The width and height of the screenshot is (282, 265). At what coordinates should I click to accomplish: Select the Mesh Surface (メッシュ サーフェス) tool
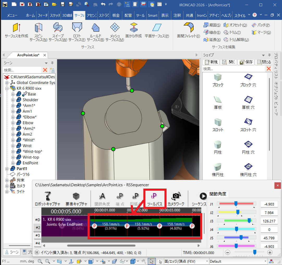115,32
